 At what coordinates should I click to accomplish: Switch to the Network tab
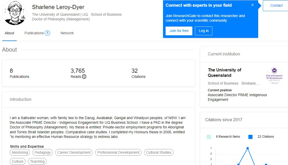coord(67,33)
